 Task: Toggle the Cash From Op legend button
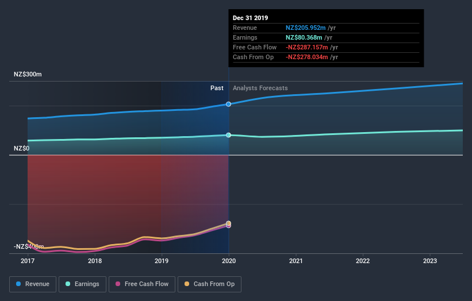209,284
